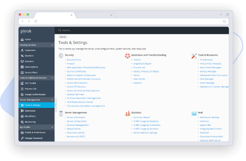Open Summary Report link

pyautogui.click(x=142, y=117)
